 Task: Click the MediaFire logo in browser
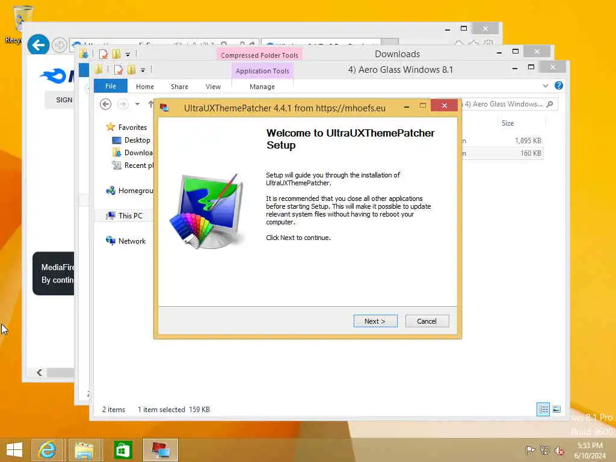[x=57, y=76]
